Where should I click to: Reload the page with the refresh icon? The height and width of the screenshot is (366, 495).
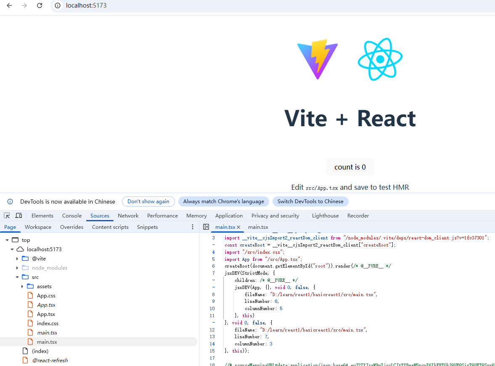point(40,5)
